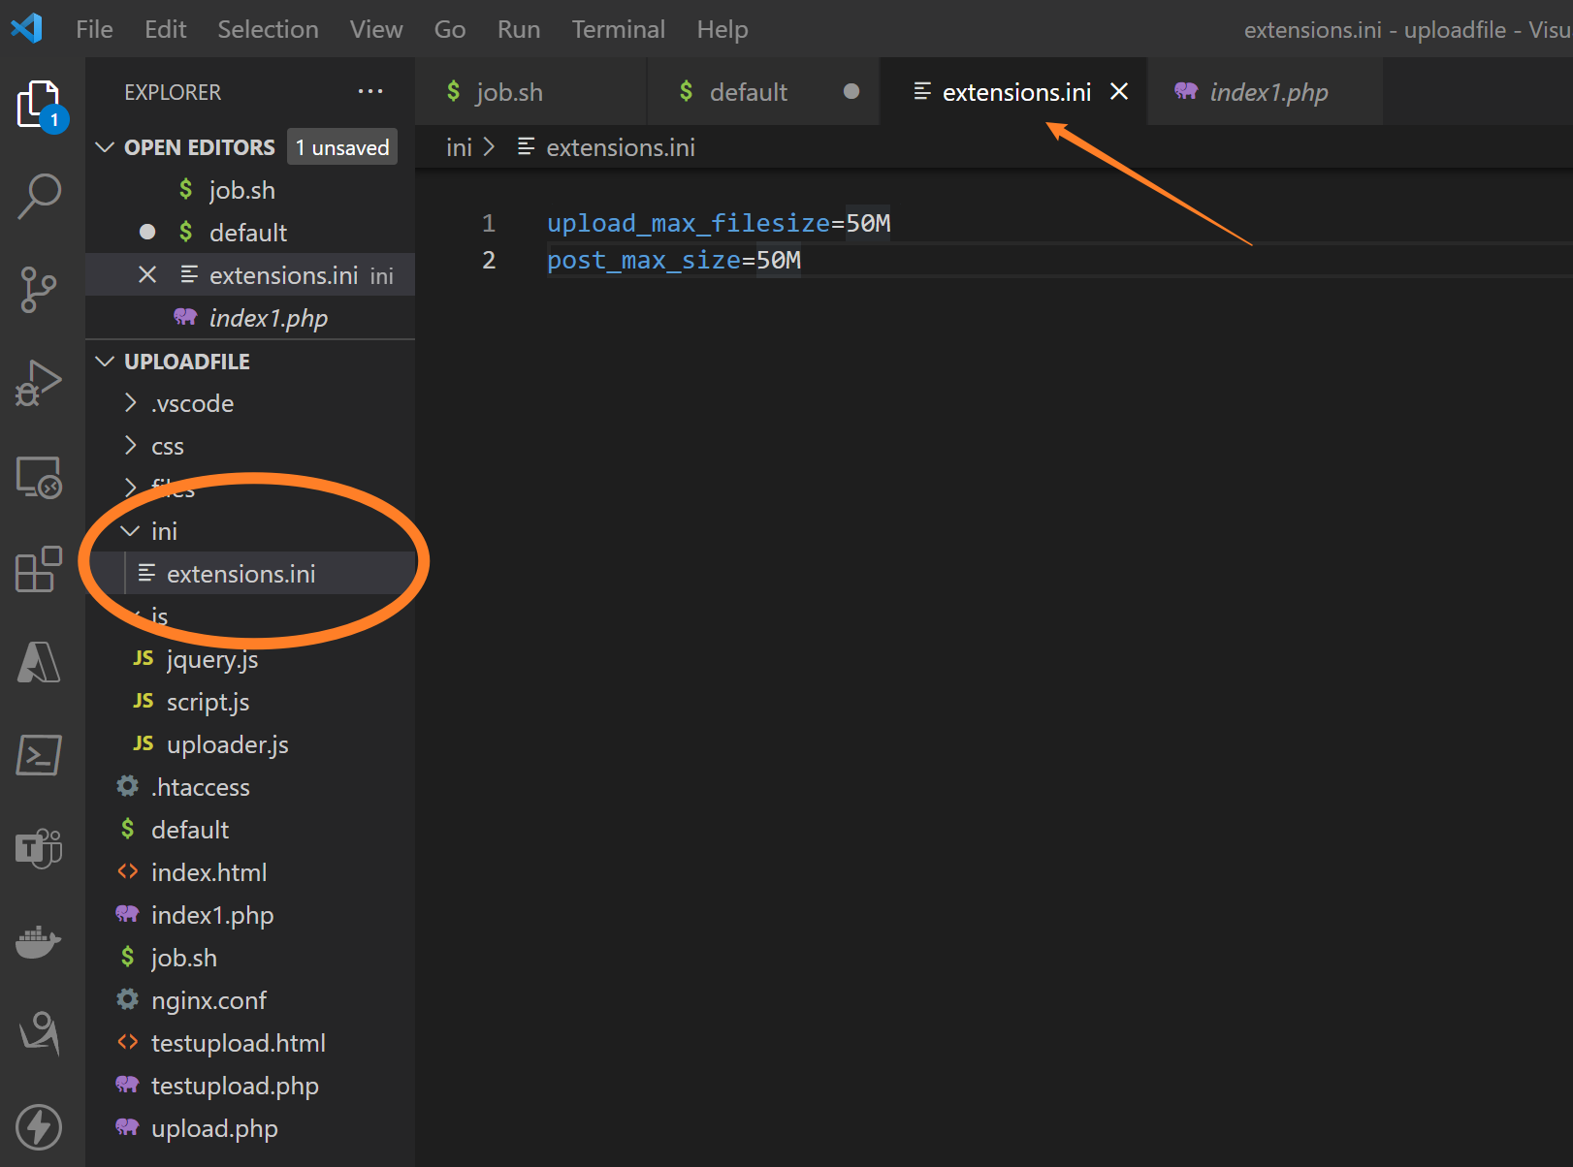Open the Extensions view

[x=39, y=569]
